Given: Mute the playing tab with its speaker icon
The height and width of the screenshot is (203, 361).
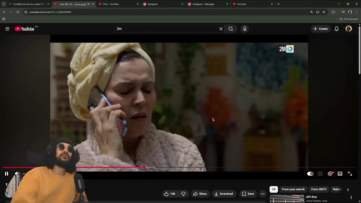Looking at the screenshot, I should pyautogui.click(x=88, y=4).
